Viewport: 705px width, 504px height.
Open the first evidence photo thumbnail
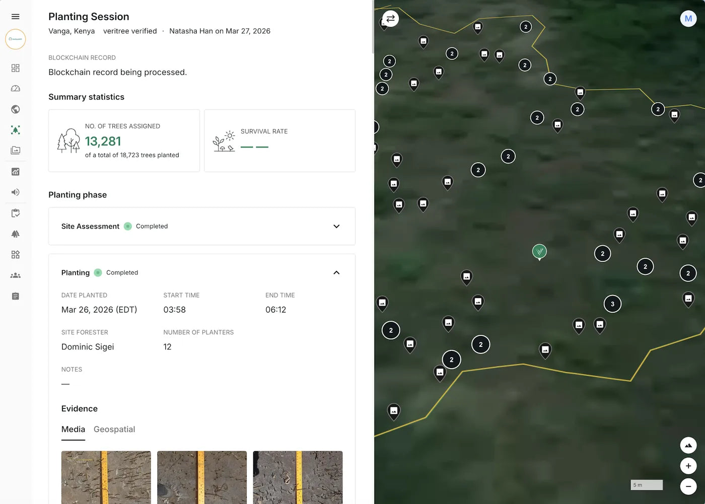[106, 477]
